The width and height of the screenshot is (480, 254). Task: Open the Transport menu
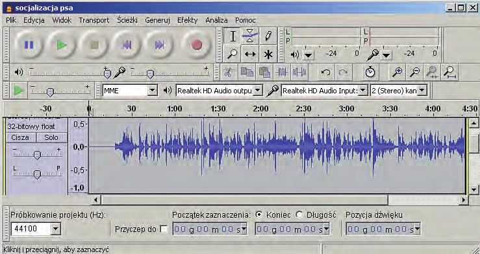pos(94,20)
